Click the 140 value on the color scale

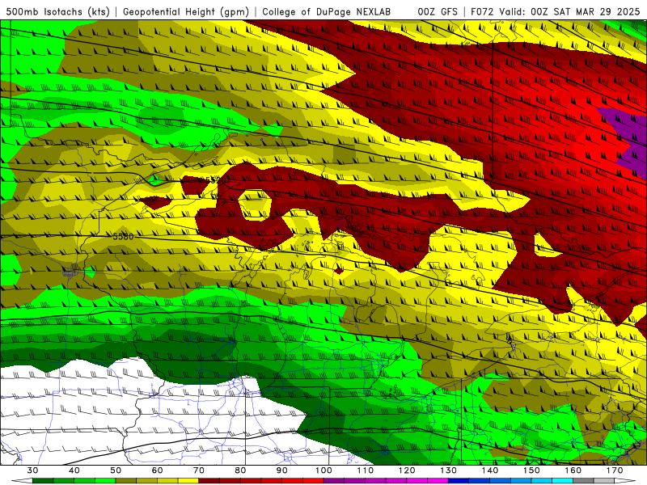[490, 470]
